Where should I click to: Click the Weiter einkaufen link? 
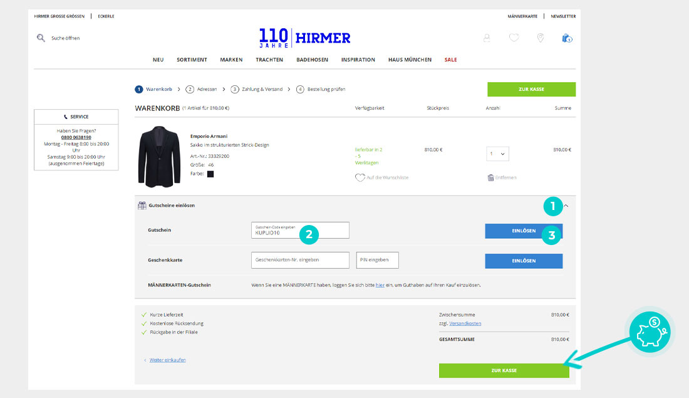pyautogui.click(x=167, y=360)
